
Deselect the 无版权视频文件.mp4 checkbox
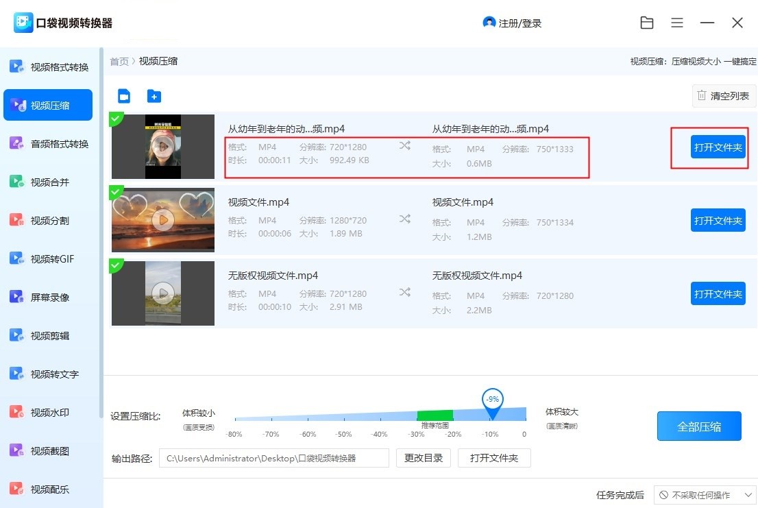pos(116,266)
